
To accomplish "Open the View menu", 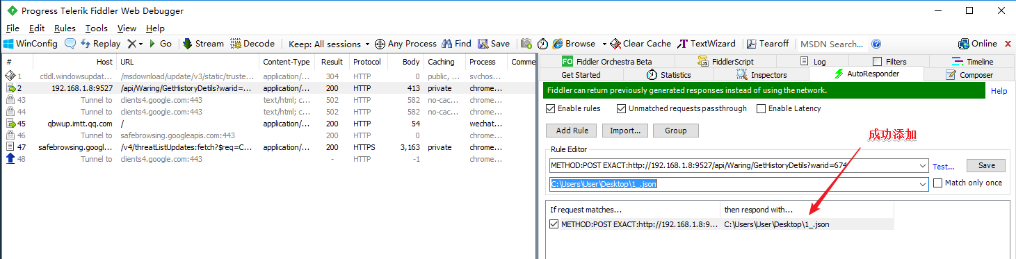I will tap(127, 28).
